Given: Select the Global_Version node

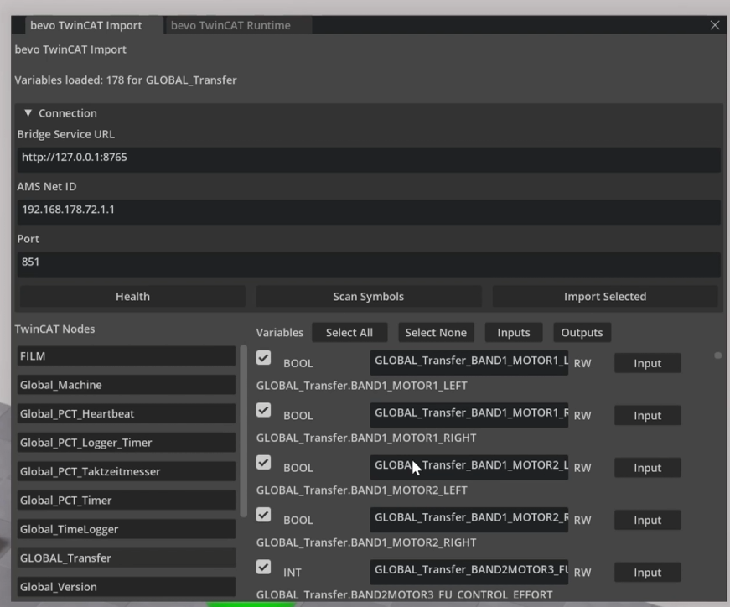Looking at the screenshot, I should (x=127, y=587).
